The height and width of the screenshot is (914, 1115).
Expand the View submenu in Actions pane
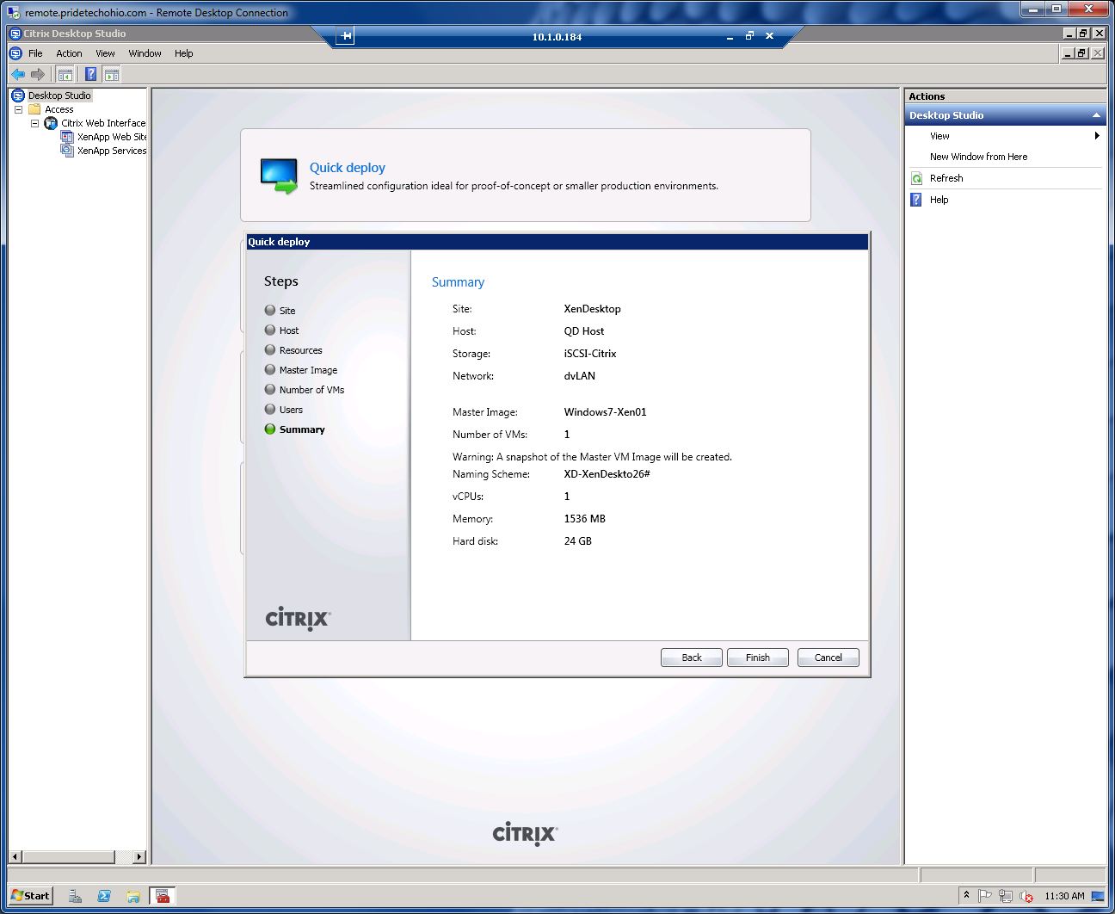pos(1097,136)
